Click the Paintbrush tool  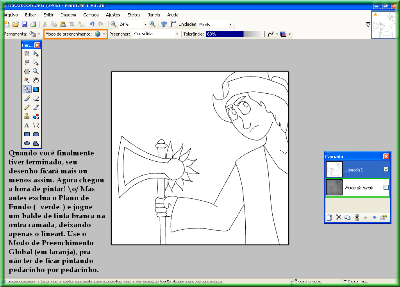tap(27, 98)
